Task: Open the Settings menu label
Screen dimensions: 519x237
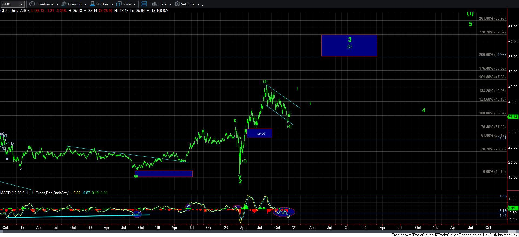Action: tap(188, 4)
